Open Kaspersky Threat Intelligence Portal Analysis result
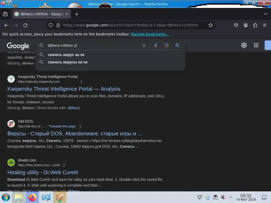Screen dimensions: 271x203 click(x=64, y=89)
